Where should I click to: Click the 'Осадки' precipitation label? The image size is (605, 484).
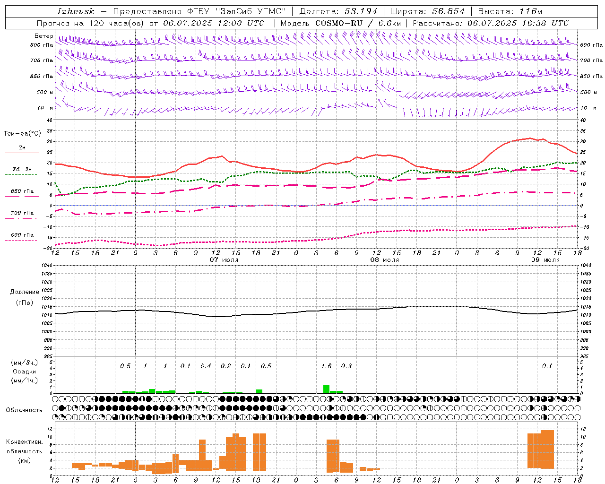[25, 372]
